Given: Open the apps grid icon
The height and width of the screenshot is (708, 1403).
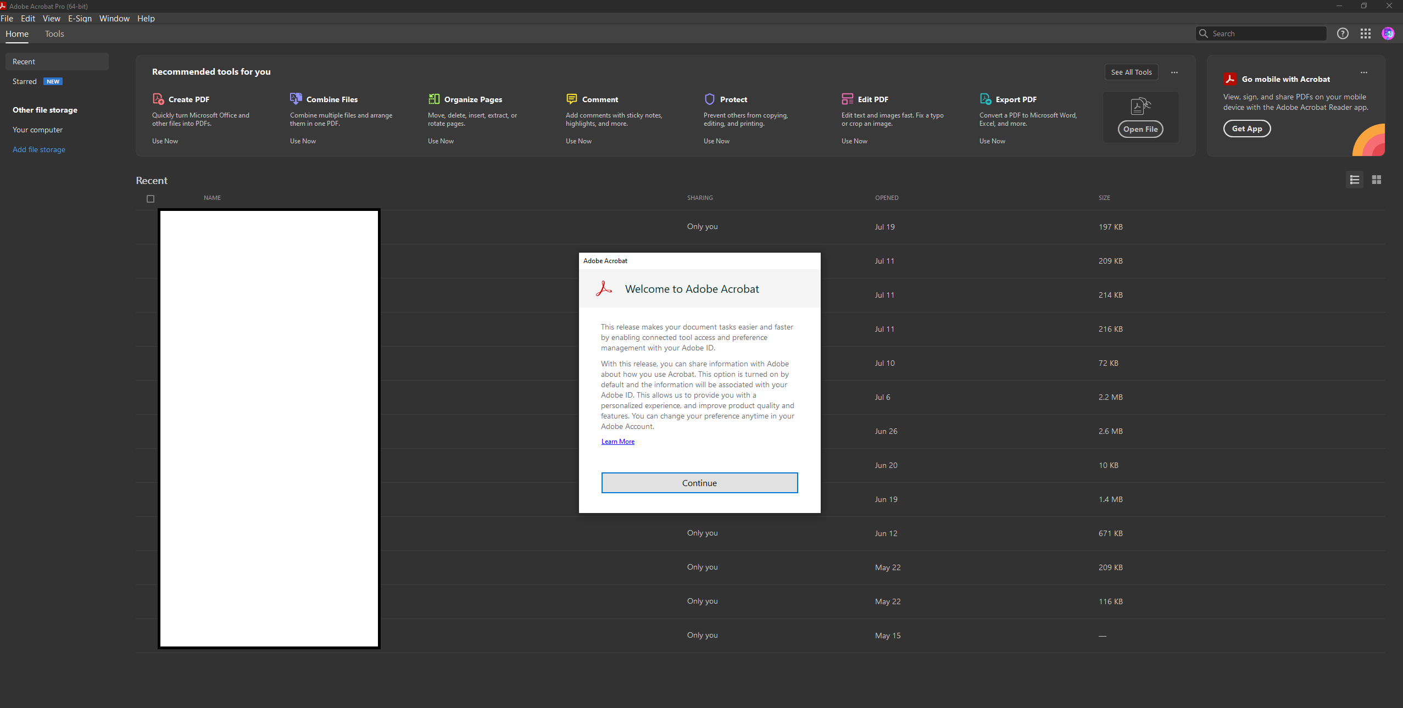Looking at the screenshot, I should point(1366,34).
